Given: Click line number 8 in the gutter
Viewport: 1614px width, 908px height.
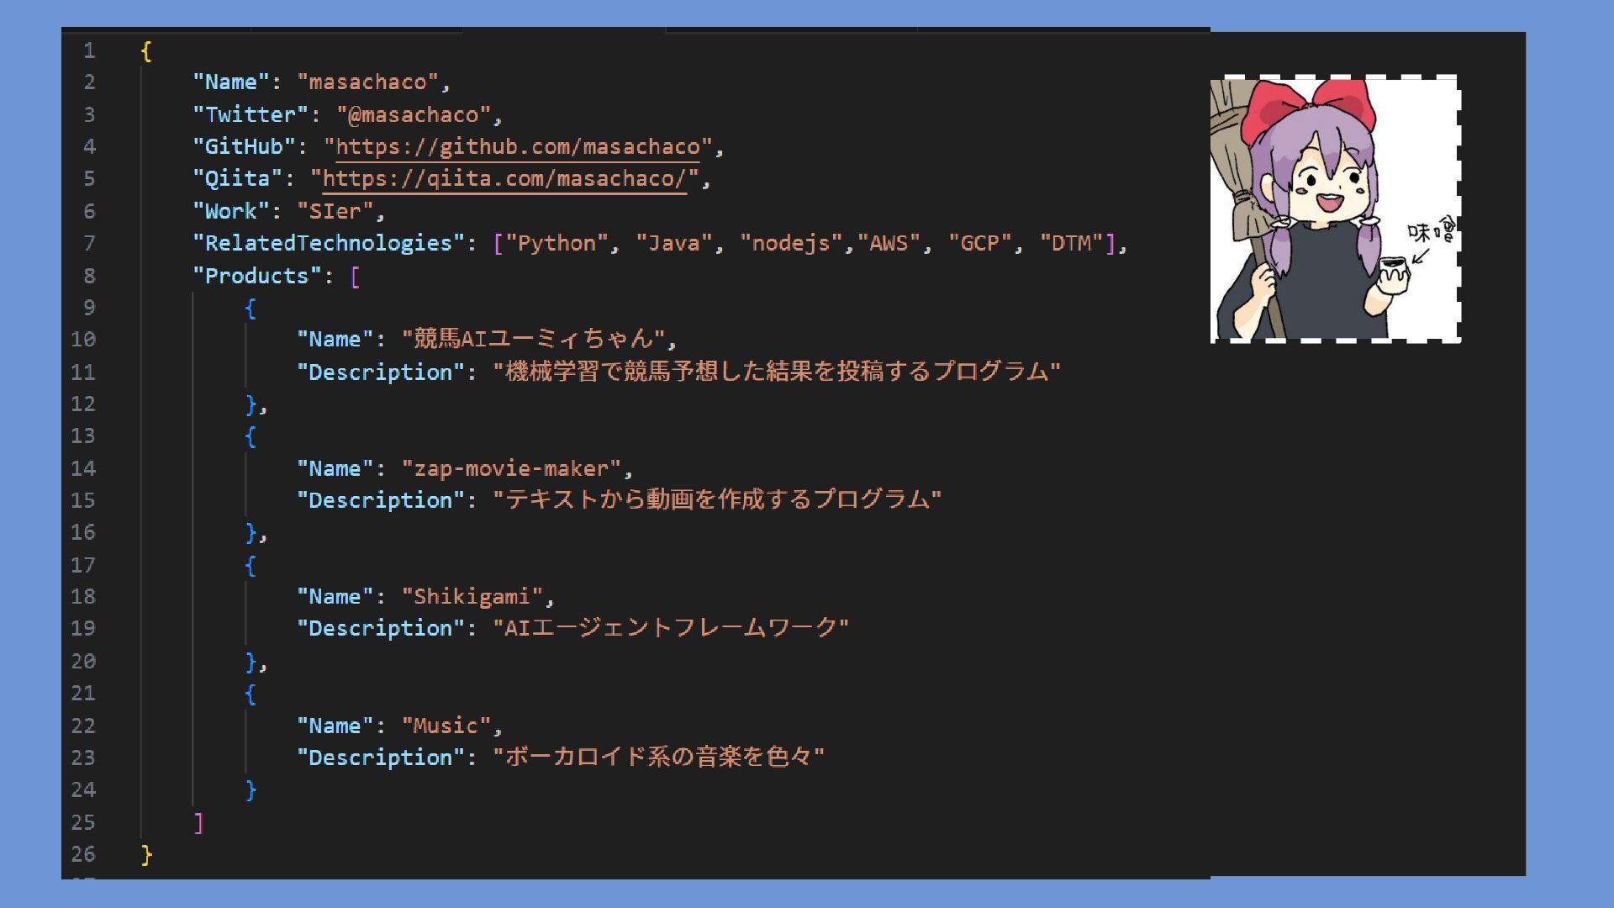Looking at the screenshot, I should [x=89, y=276].
